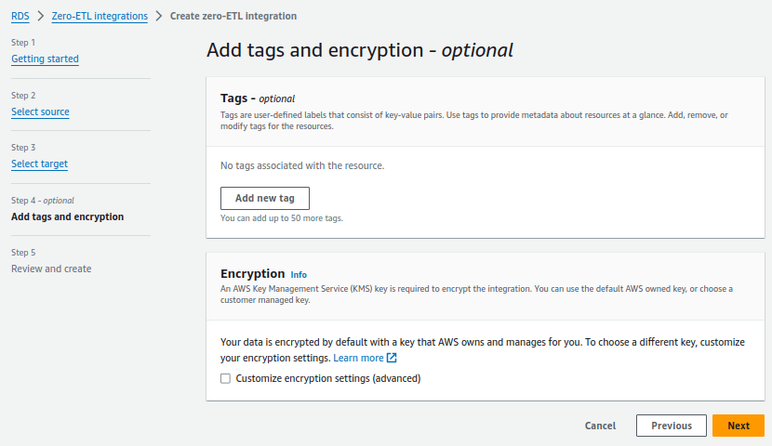
Task: Click the 'Create zero-ETL integration' breadcrumb text
Action: [233, 17]
